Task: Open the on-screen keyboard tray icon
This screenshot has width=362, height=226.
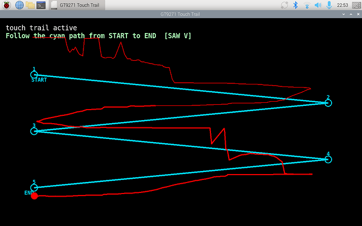Action: click(356, 5)
